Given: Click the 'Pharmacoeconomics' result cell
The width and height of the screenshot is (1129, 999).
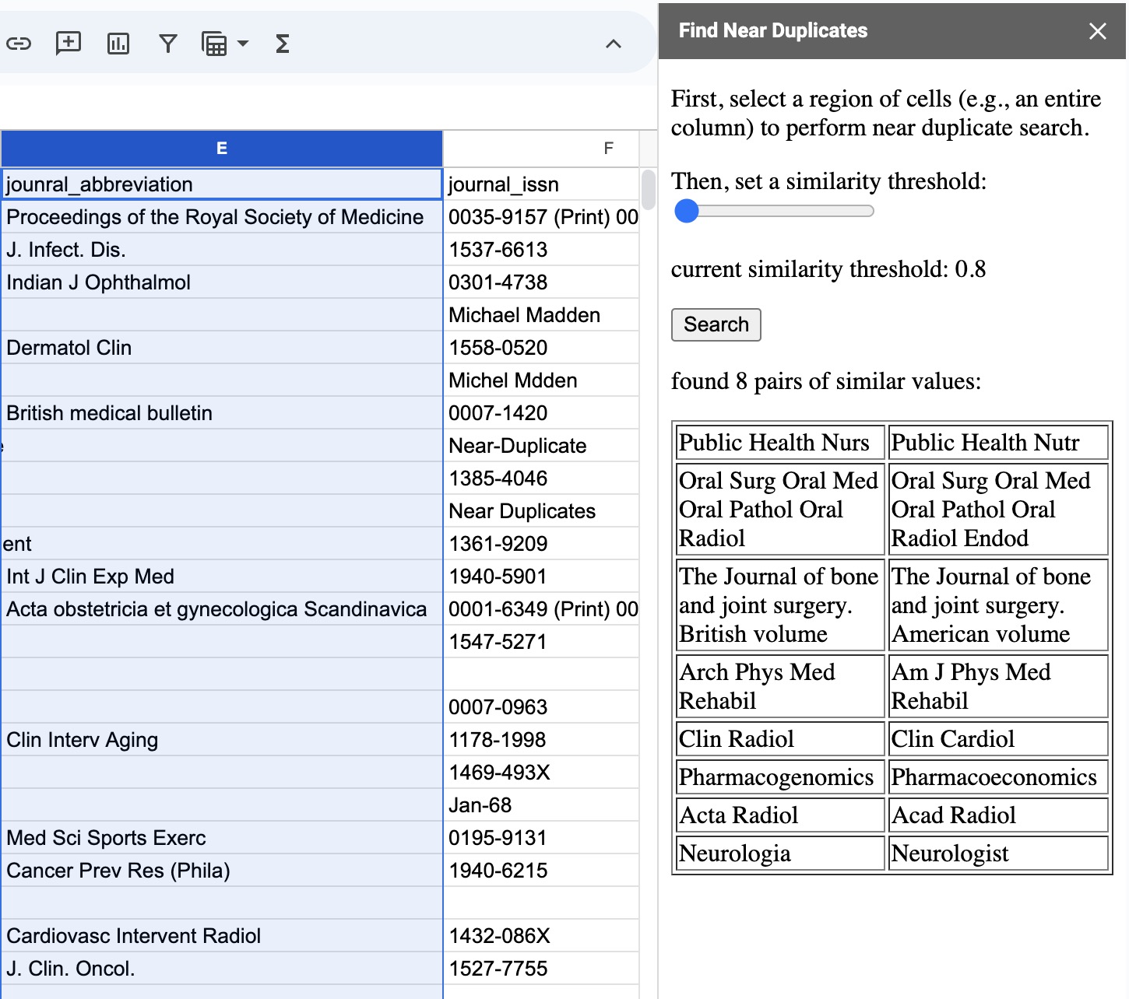Looking at the screenshot, I should pyautogui.click(x=998, y=776).
